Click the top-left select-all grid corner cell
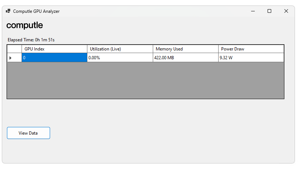The width and height of the screenshot is (299, 169). click(x=14, y=49)
